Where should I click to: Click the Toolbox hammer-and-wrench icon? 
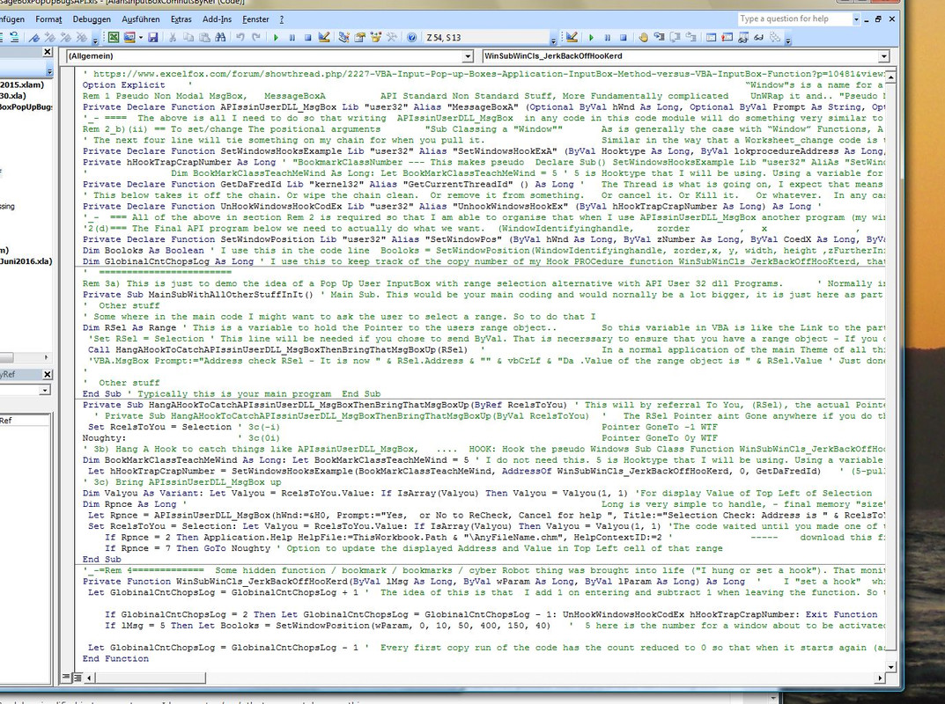[x=392, y=37]
